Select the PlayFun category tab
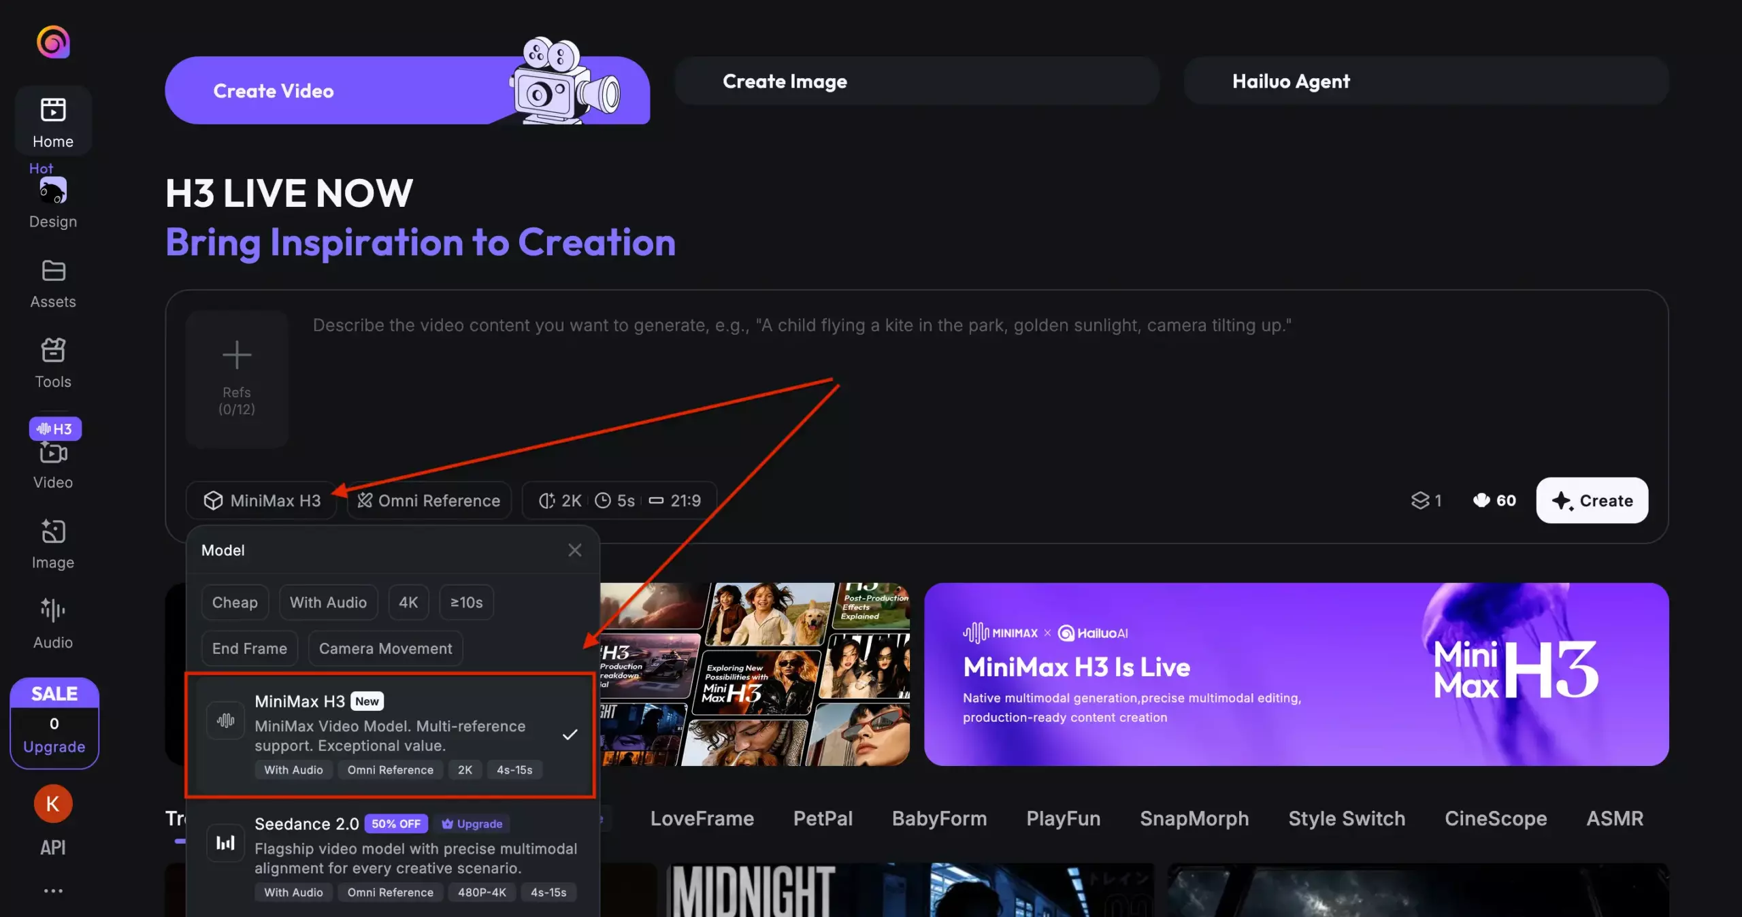Screen dimensions: 1742x917 point(1063,818)
